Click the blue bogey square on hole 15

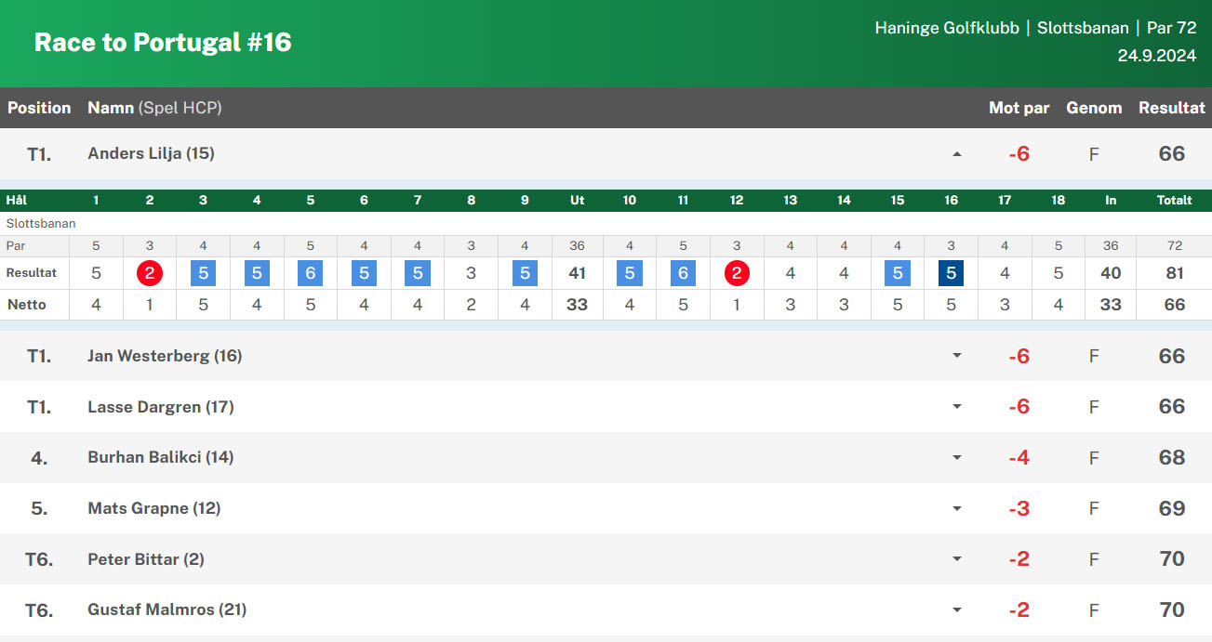897,273
